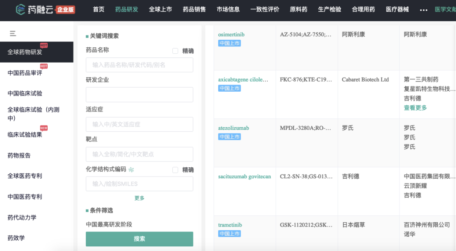Select 中国药品审评 in the sidebar
This screenshot has width=456, height=251.
point(25,73)
